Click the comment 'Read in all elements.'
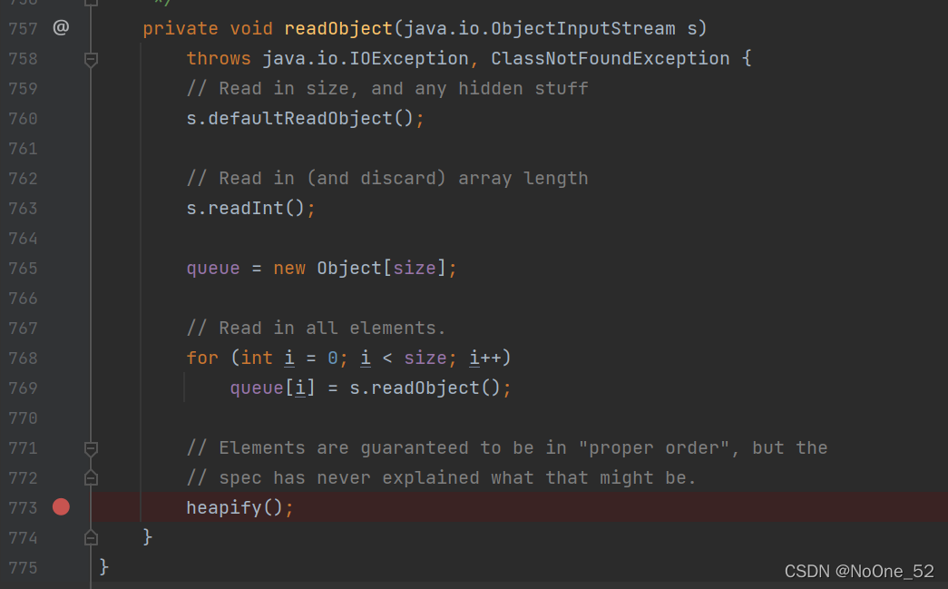This screenshot has height=589, width=948. pos(317,328)
